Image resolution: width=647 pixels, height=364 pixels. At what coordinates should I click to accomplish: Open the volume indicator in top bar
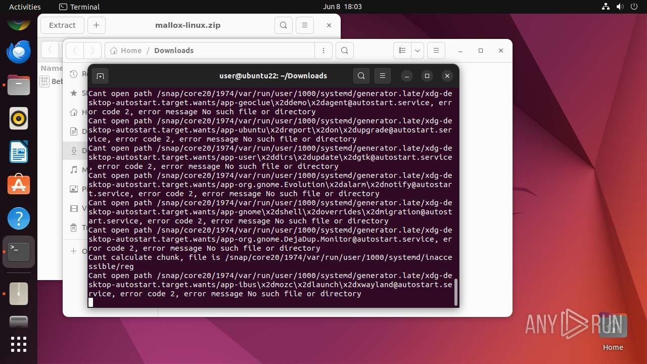coord(620,7)
